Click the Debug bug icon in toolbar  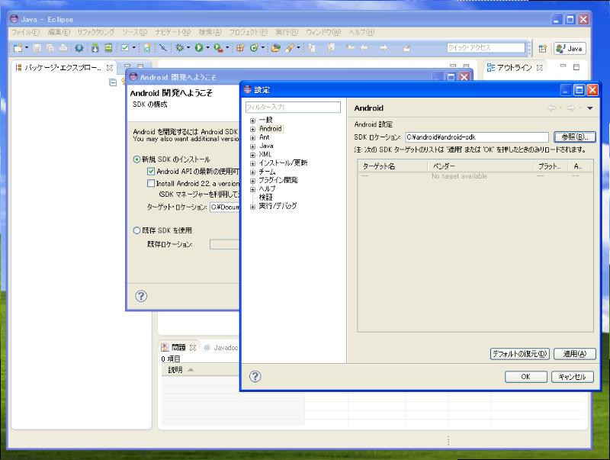(179, 48)
